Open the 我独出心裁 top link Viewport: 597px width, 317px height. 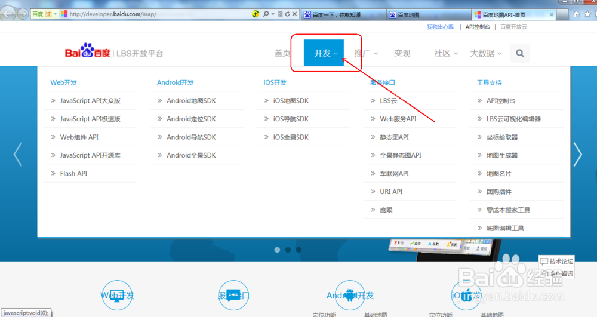point(440,27)
